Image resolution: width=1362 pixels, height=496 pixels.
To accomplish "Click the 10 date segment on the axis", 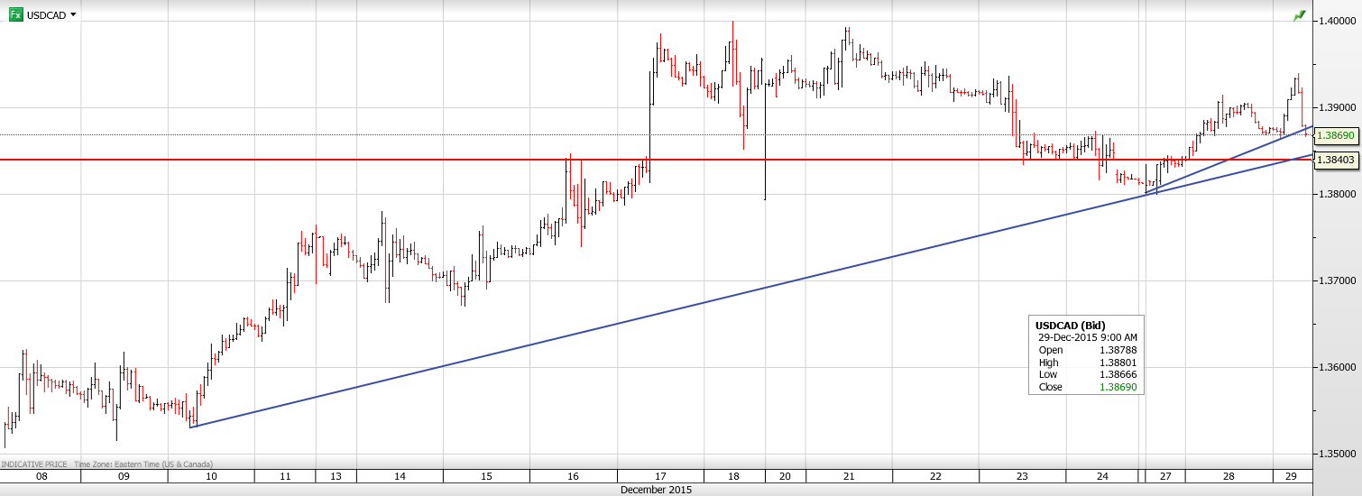I will click(x=211, y=476).
